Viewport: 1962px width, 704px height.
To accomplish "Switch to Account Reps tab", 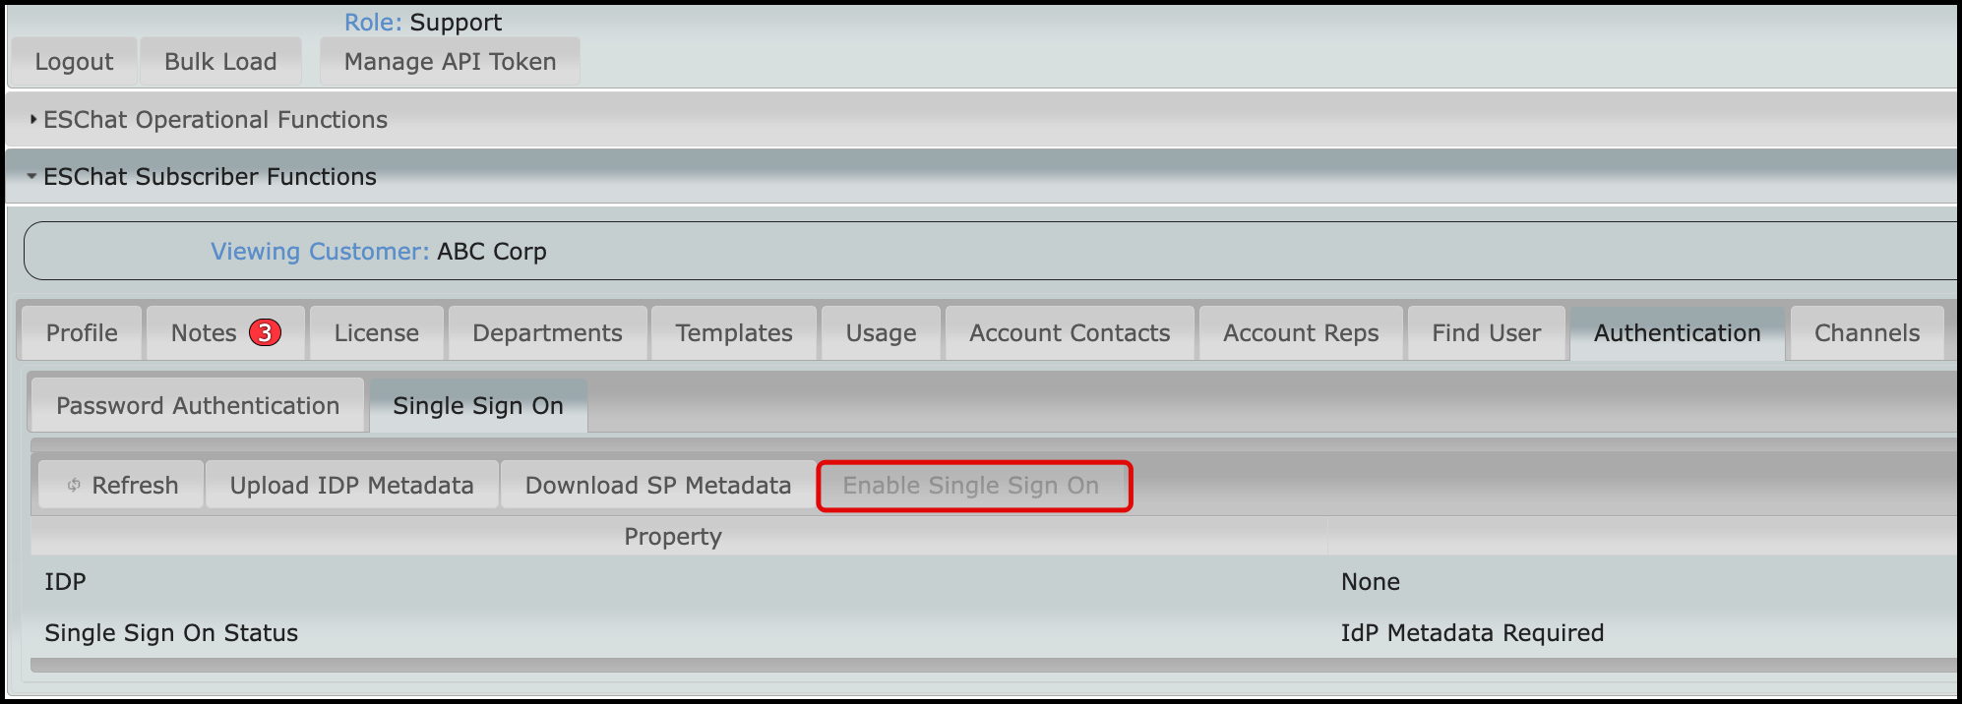I will [1301, 333].
